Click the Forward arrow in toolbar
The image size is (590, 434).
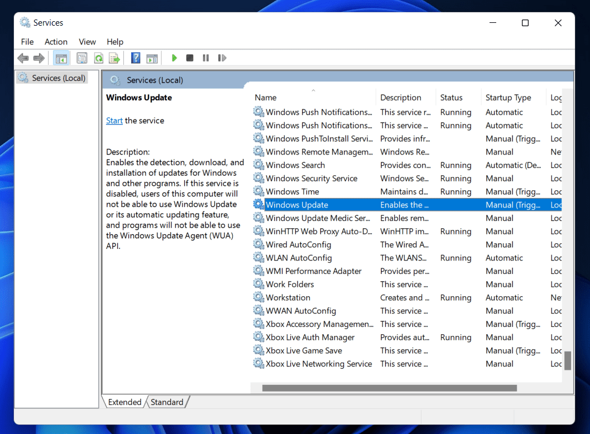pos(39,58)
